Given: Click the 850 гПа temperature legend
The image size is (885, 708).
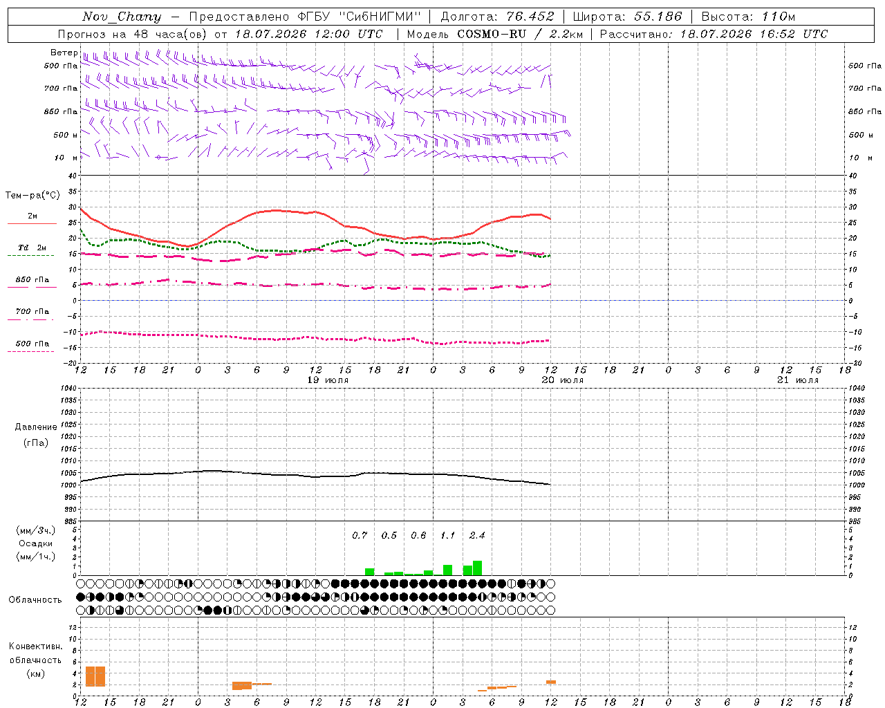Looking at the screenshot, I should click(x=32, y=283).
